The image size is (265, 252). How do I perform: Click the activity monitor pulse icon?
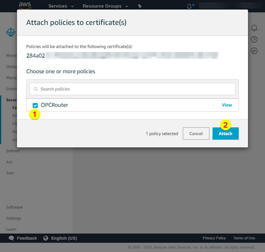254,51
